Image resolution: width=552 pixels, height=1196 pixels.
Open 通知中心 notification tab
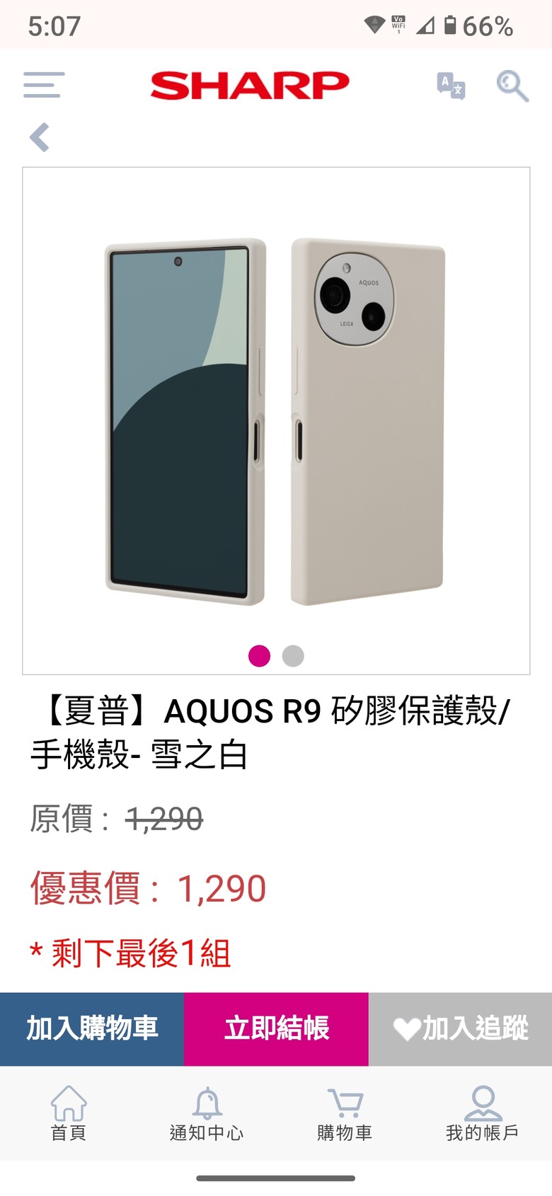207,1113
